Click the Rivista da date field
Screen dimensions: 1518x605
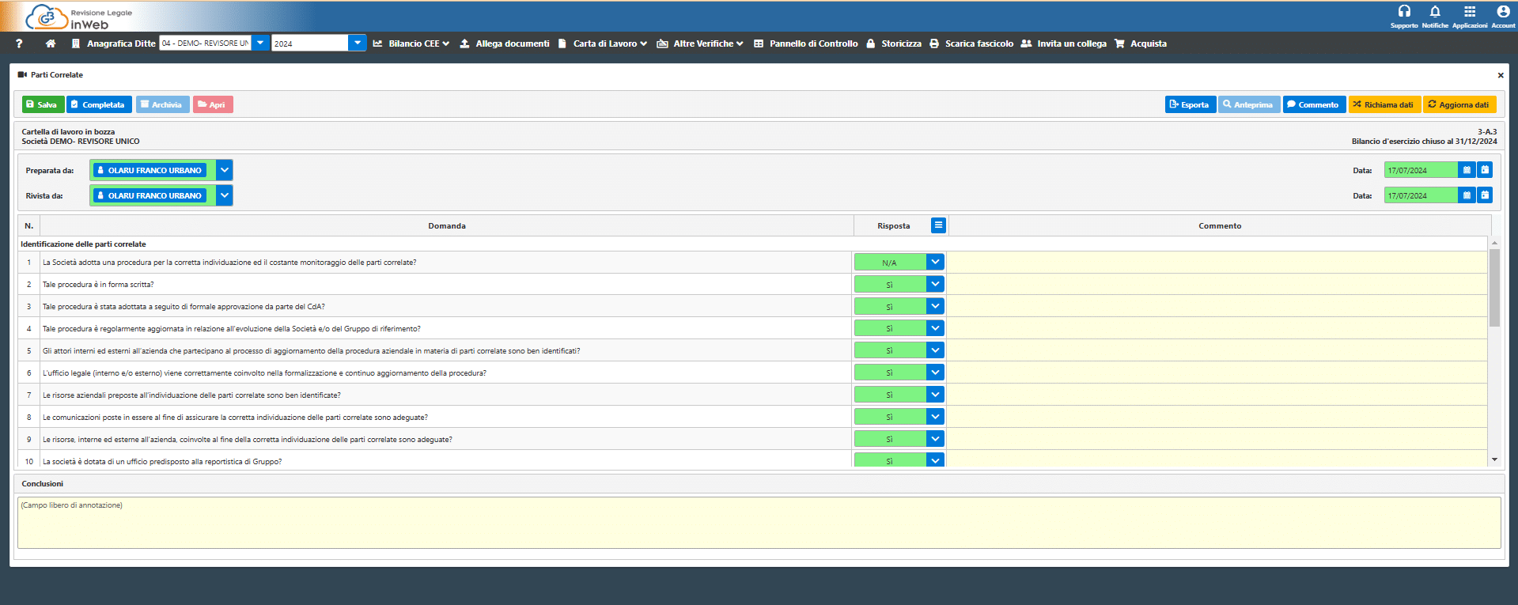tap(1421, 195)
